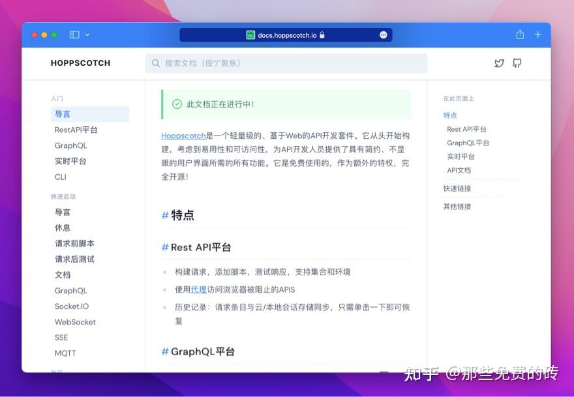Open the Hoppscotch hyperlink in the intro paragraph
Viewport: 574px width, 397px height.
(183, 136)
